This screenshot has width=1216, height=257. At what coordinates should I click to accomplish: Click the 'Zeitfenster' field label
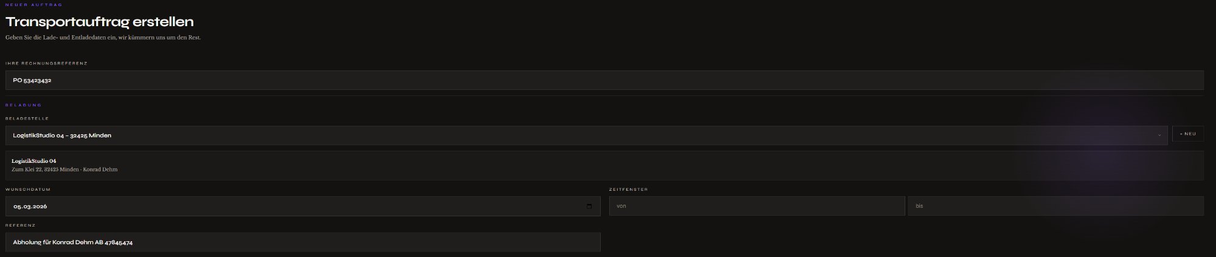click(628, 190)
